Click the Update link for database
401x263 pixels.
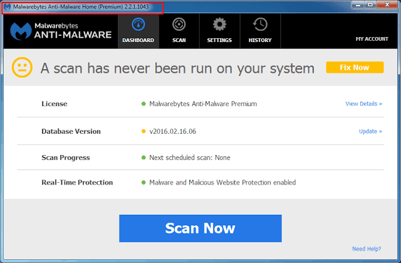[370, 131]
